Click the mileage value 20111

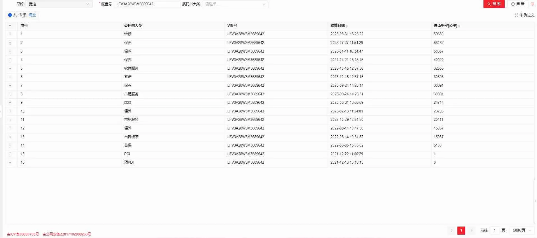pyautogui.click(x=438, y=119)
